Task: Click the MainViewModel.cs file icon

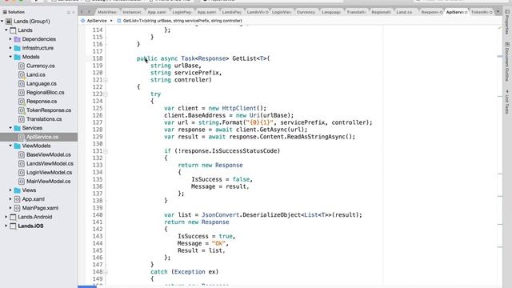Action: 22,182
